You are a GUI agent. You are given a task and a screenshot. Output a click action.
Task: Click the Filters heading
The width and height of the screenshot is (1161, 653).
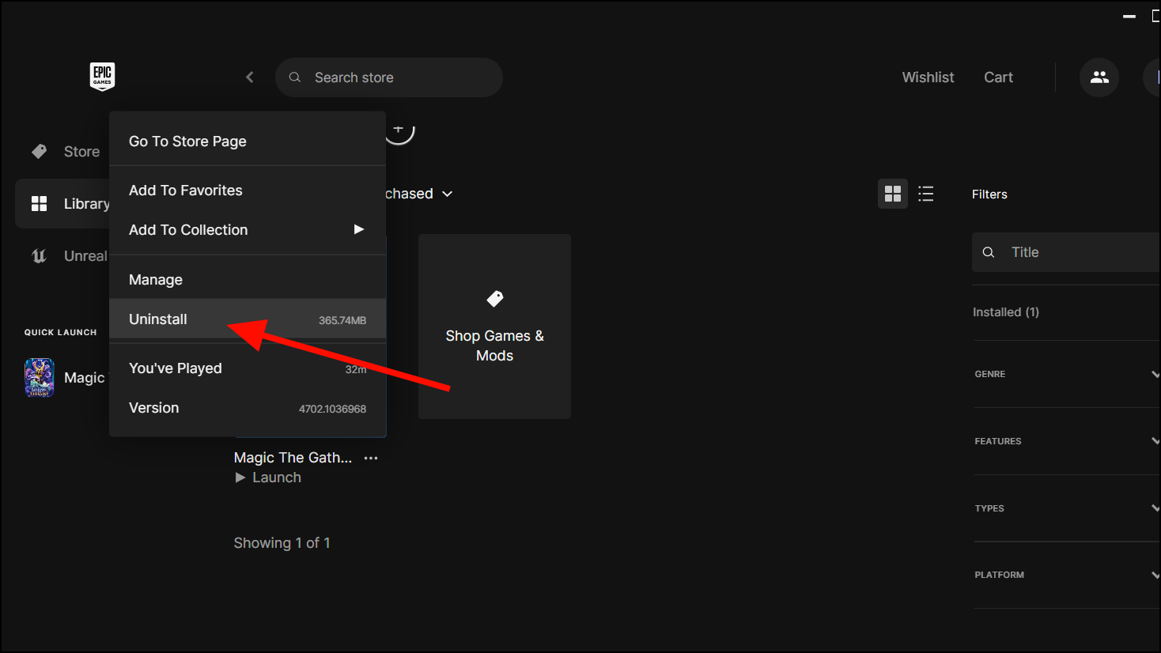(989, 194)
